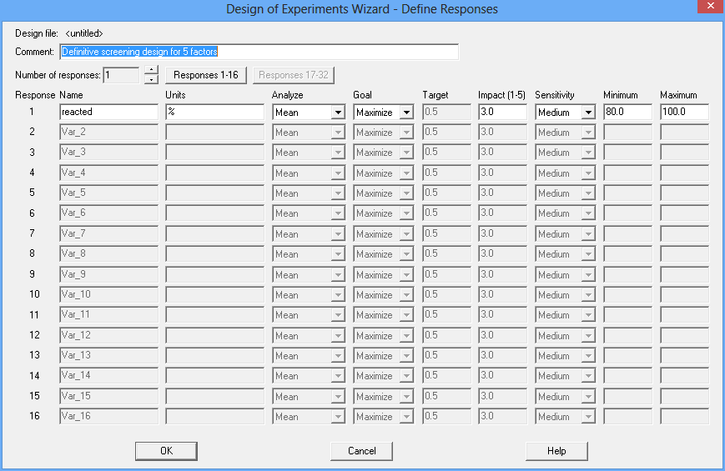The image size is (725, 471).
Task: Decrease number of responses with down arrow
Action: [151, 80]
